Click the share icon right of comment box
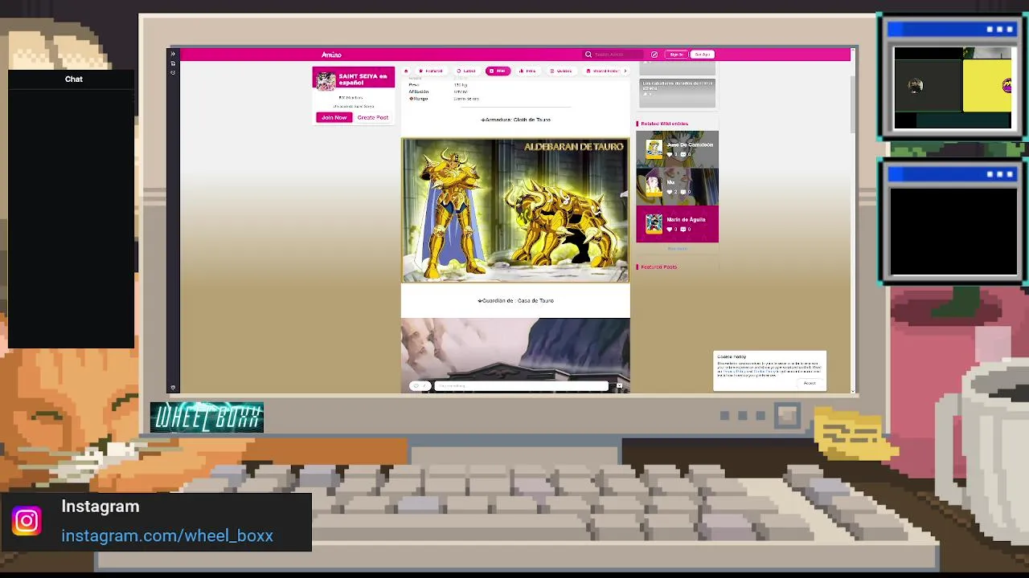 pyautogui.click(x=619, y=386)
